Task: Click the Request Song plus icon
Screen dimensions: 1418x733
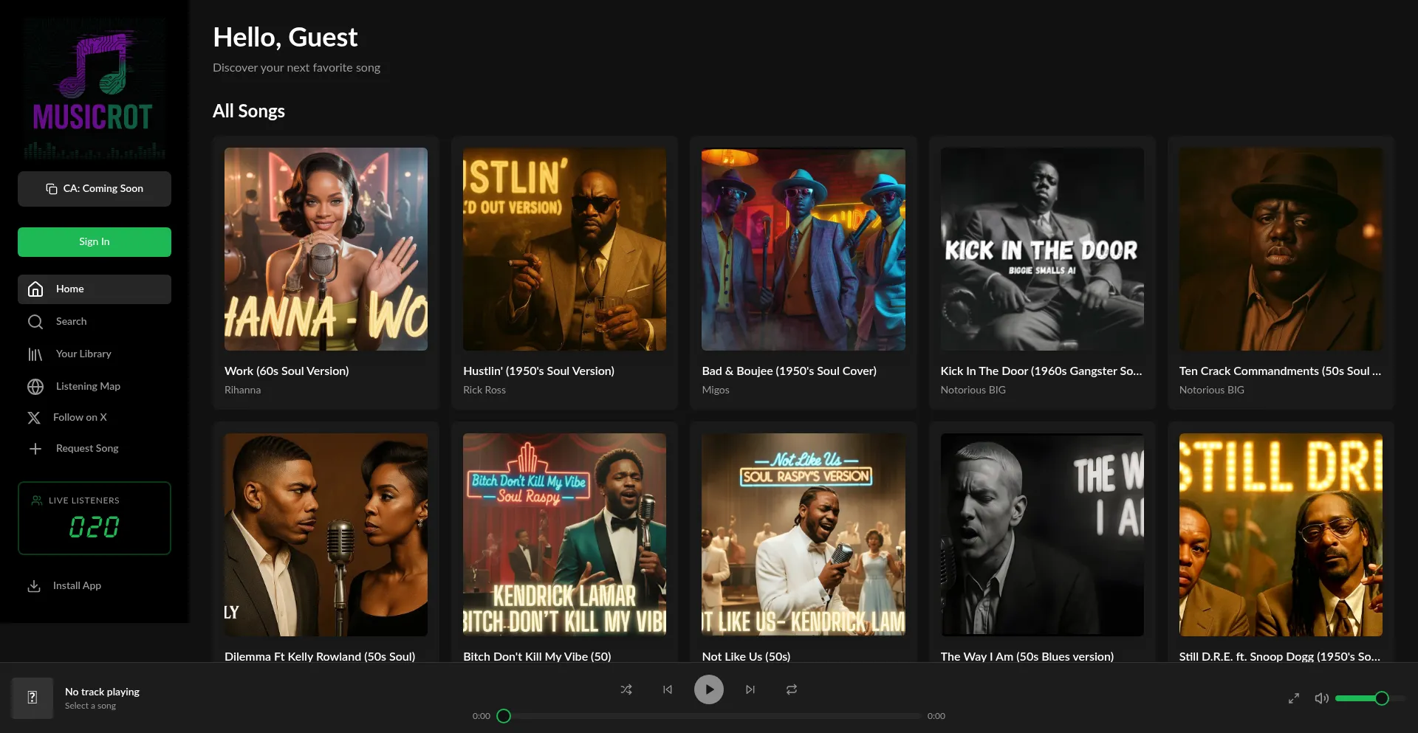Action: pyautogui.click(x=35, y=448)
